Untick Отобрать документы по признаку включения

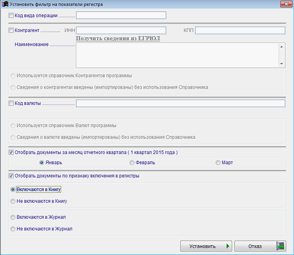[x=11, y=176]
